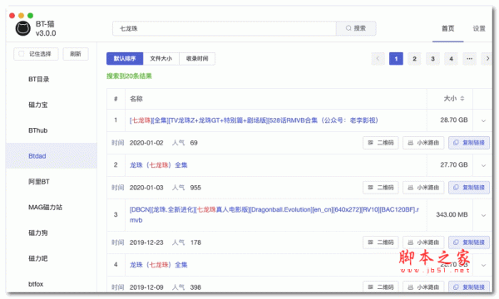
Task: Sort results by 收录时间
Action: pos(197,58)
